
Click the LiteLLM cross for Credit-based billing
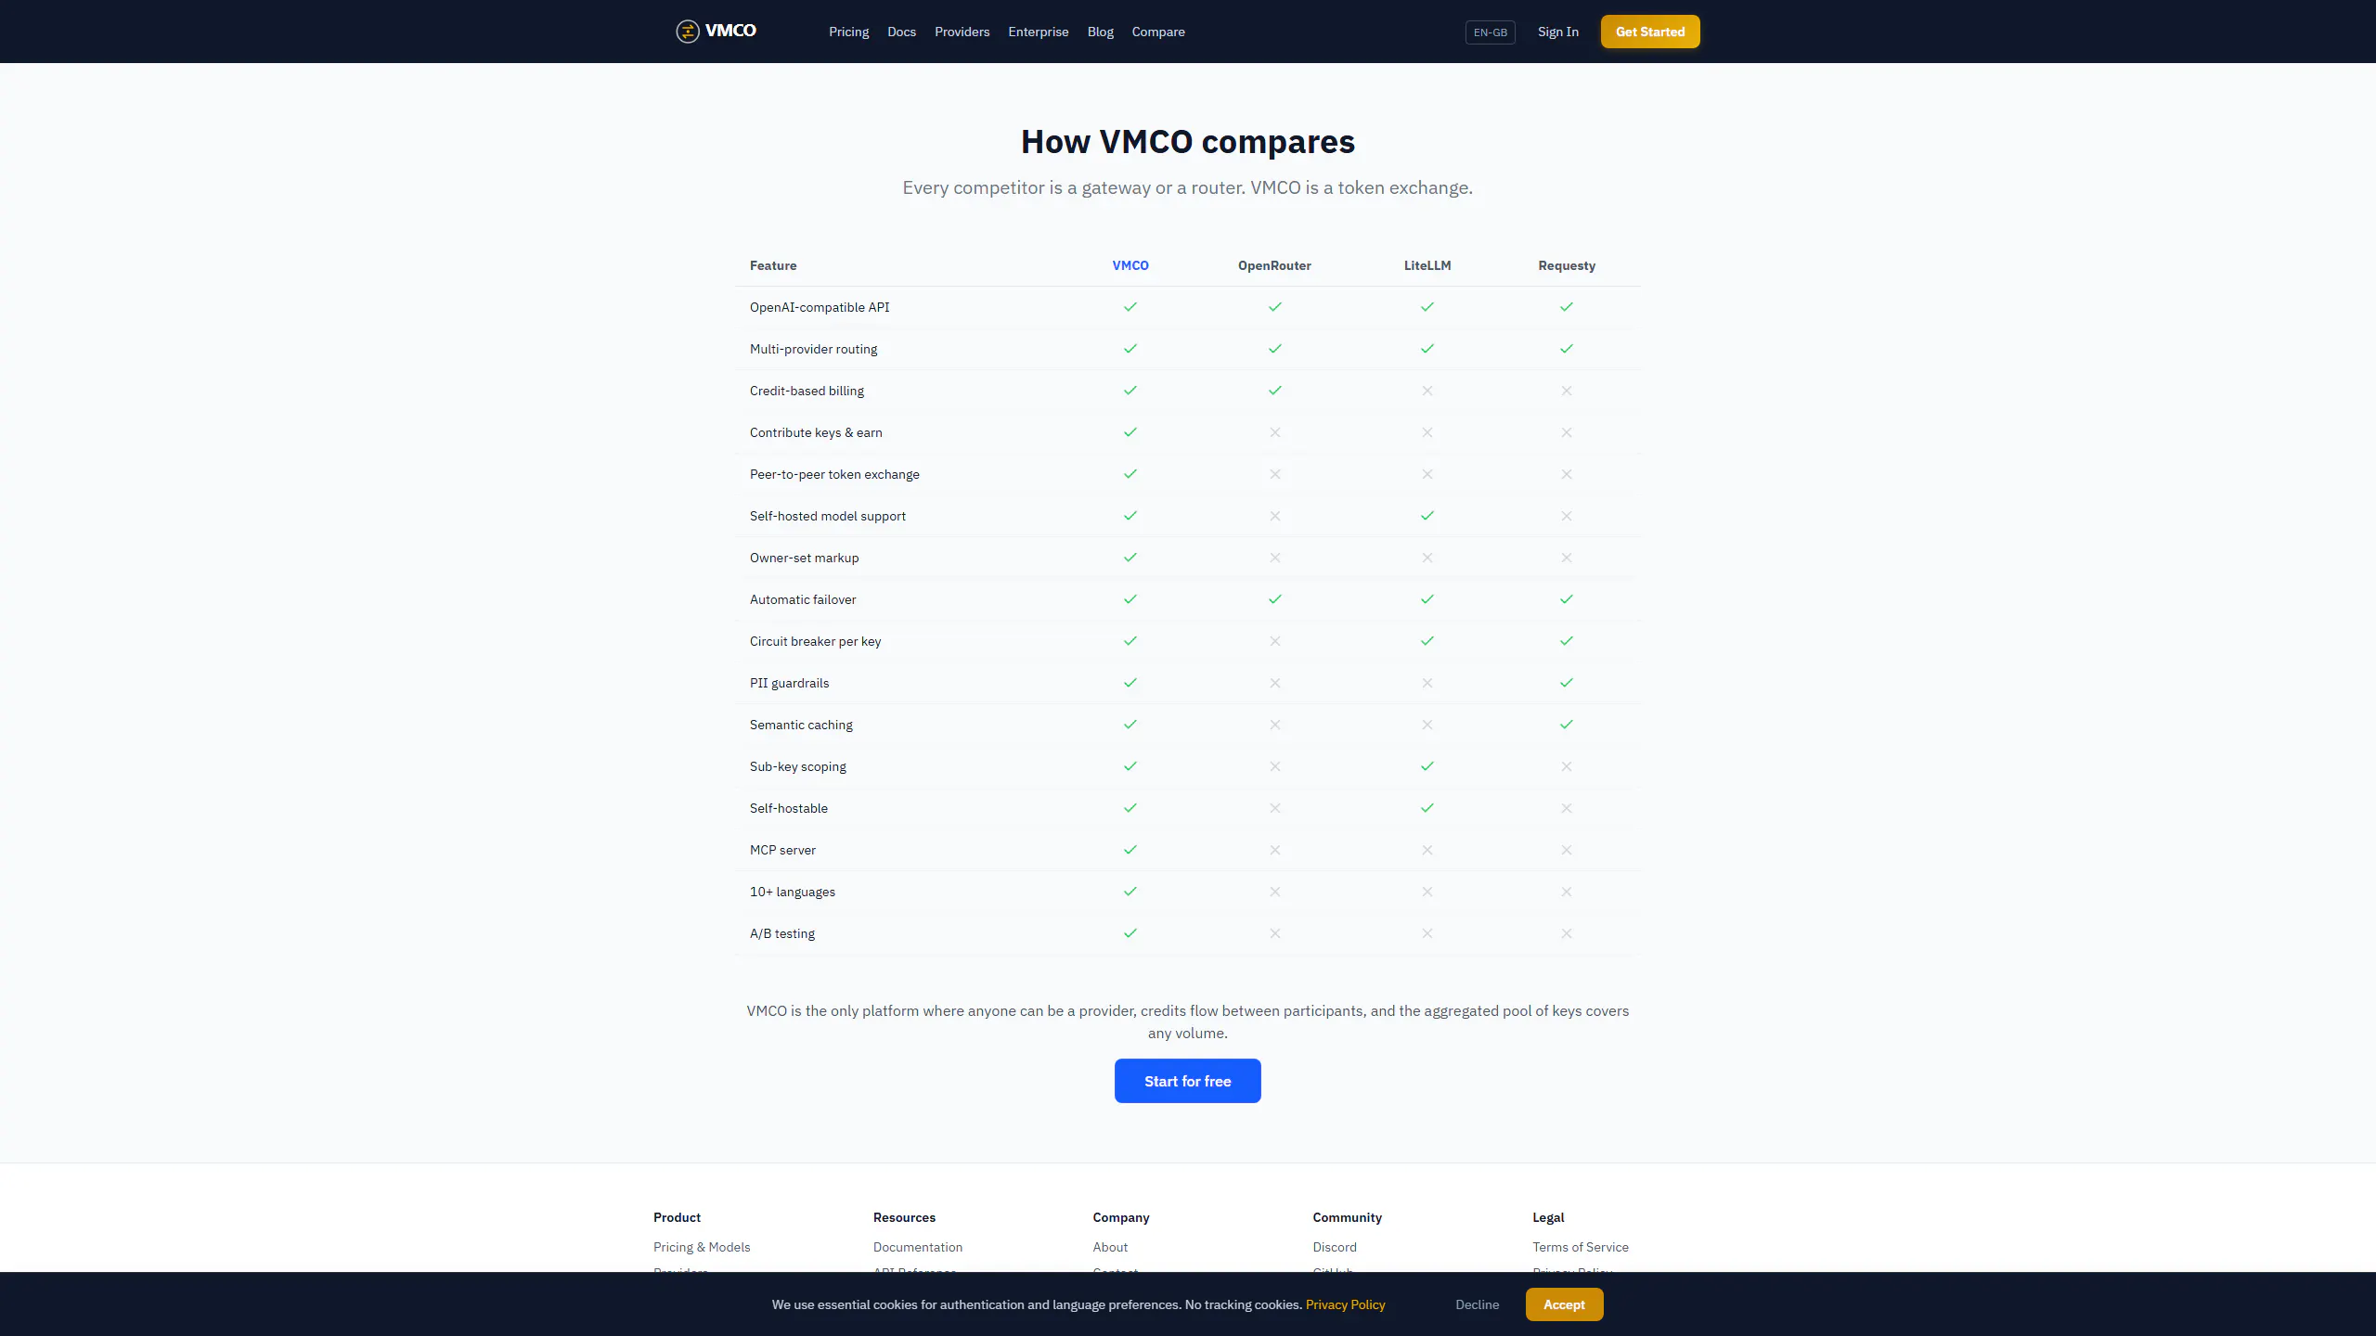coord(1427,391)
